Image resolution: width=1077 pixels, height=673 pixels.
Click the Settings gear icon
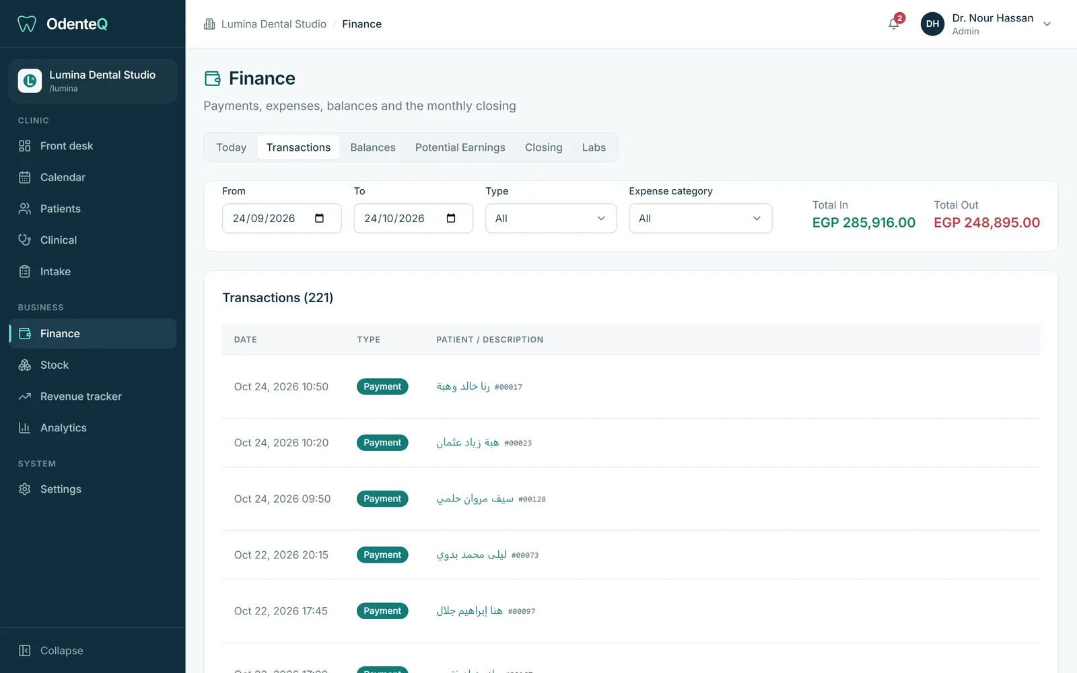coord(25,489)
